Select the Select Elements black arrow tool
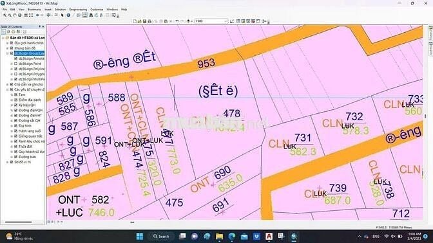Viewport: 433px width, 243px height. point(63,15)
